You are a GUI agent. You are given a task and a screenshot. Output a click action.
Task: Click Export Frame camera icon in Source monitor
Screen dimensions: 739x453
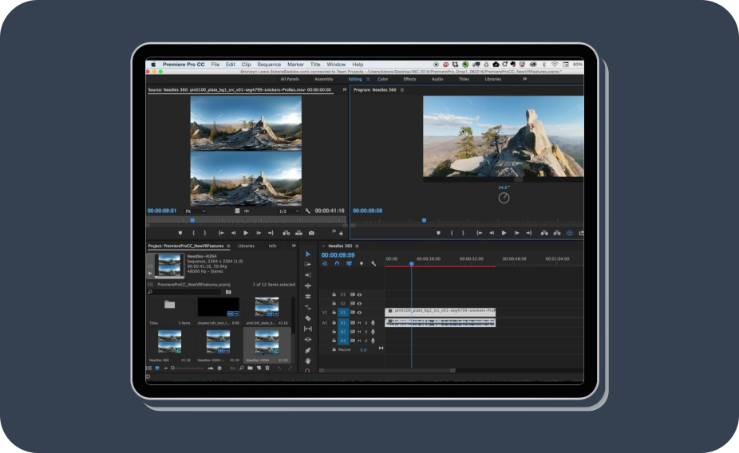pyautogui.click(x=311, y=233)
